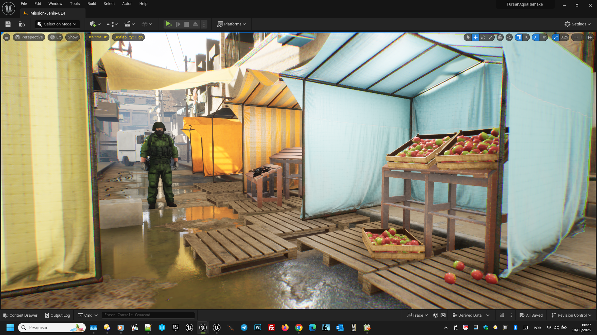Image resolution: width=597 pixels, height=335 pixels.
Task: Click the trace record circle icon
Action: (436, 315)
